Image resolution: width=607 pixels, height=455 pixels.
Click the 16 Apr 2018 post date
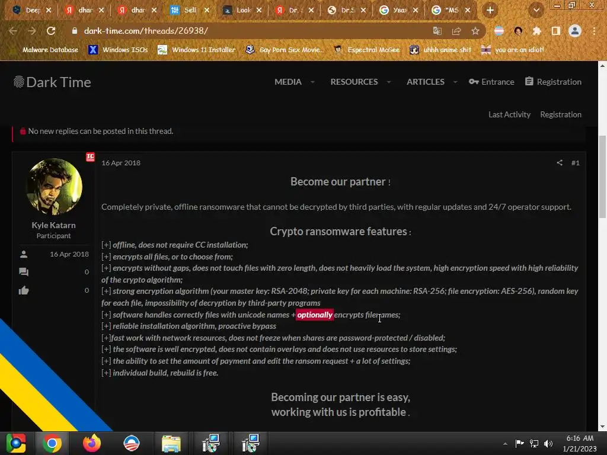click(x=121, y=163)
